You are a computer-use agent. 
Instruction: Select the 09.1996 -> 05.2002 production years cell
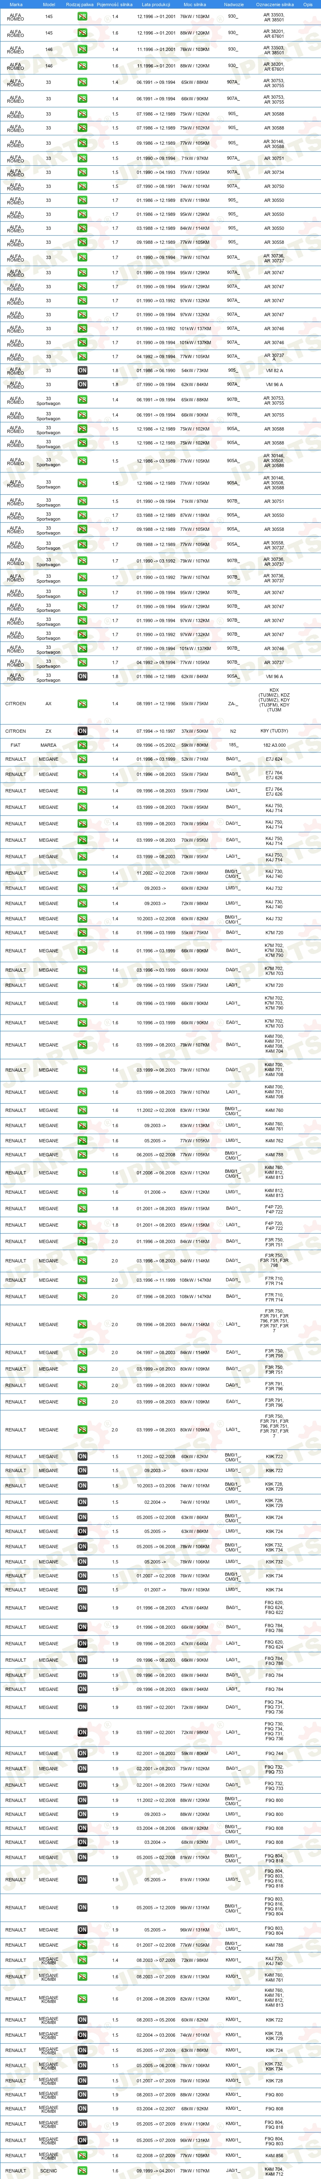pos(156,745)
